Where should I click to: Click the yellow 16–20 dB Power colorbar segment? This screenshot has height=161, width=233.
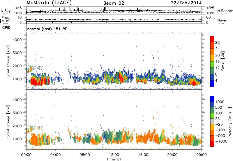tap(212, 58)
